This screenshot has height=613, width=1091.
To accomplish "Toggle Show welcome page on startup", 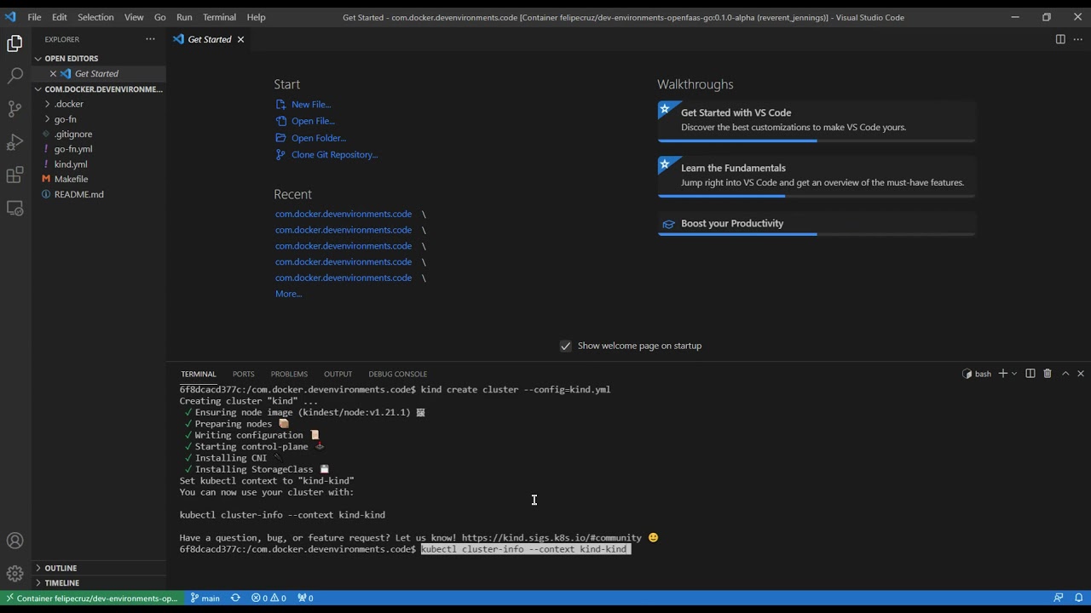I will pos(565,346).
